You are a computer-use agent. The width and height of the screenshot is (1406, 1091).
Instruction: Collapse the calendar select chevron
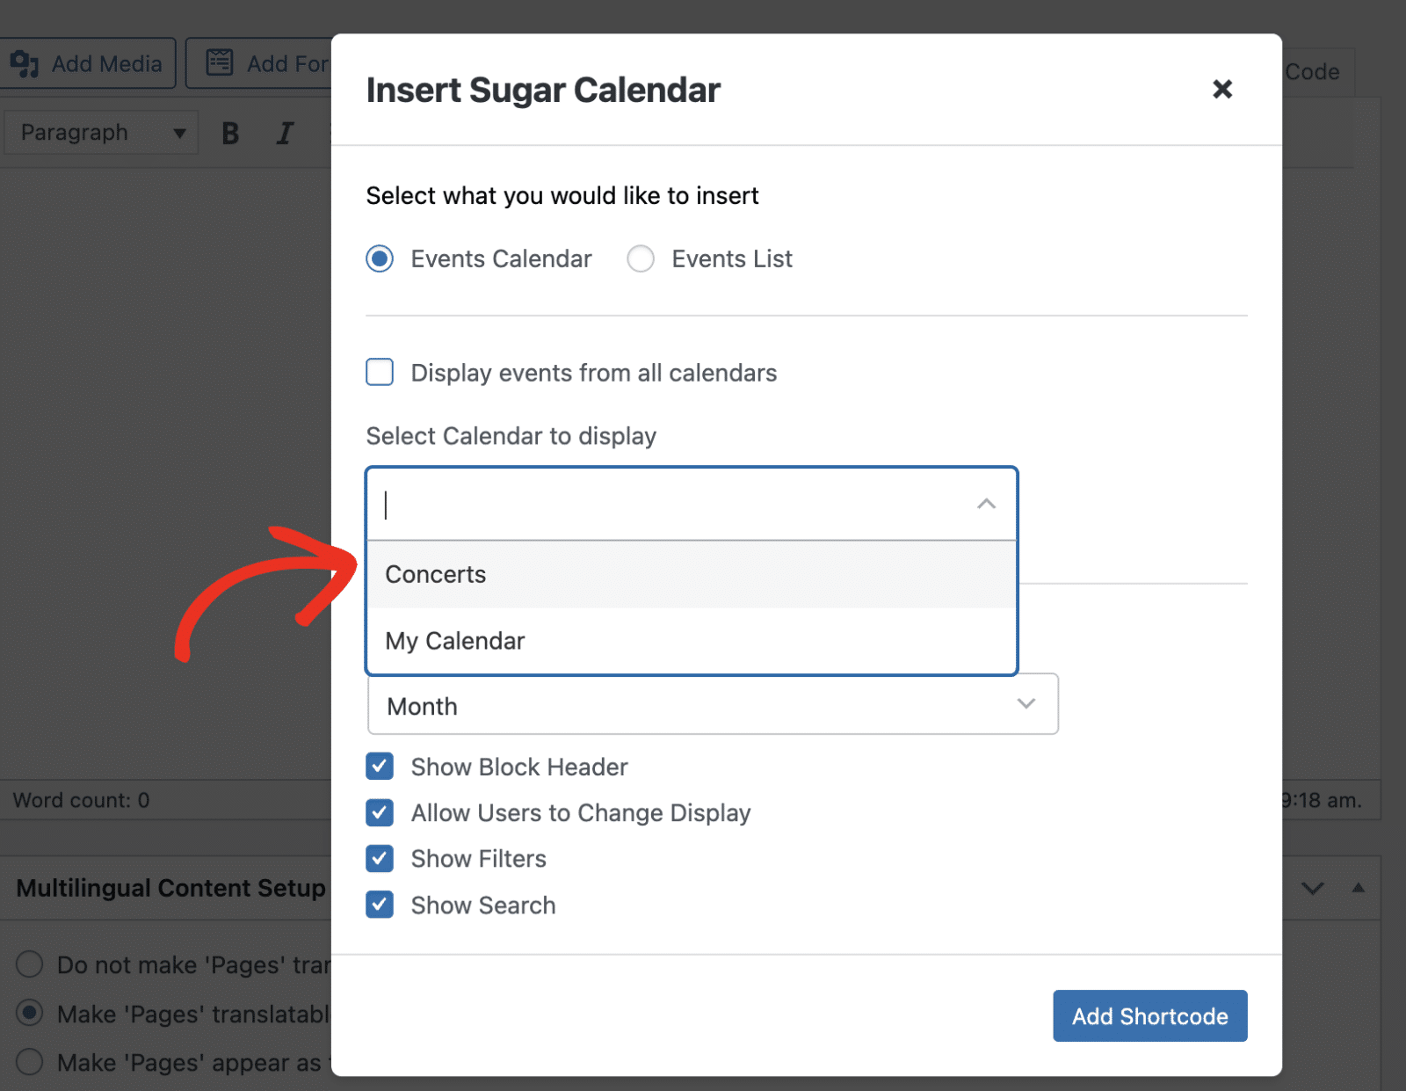pos(986,504)
